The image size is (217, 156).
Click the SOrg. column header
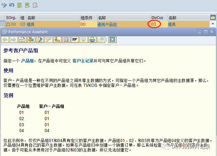[x=12, y=18]
